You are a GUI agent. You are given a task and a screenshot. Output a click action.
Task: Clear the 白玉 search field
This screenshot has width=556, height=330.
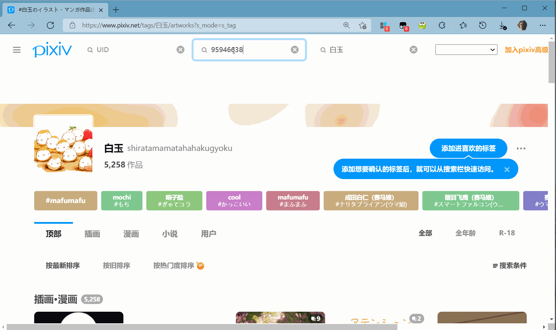pyautogui.click(x=414, y=50)
